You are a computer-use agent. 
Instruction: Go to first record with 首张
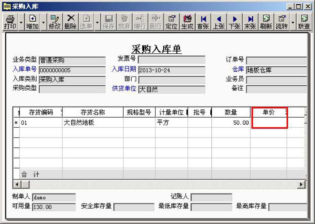point(203,22)
